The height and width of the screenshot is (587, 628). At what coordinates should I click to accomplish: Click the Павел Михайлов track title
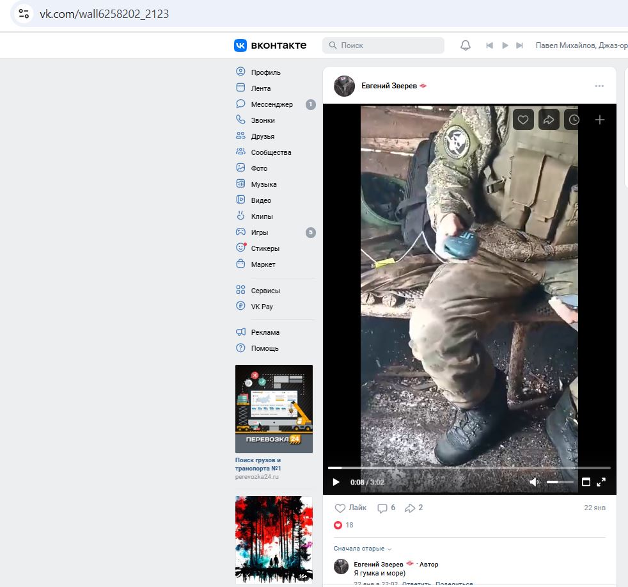click(x=581, y=45)
